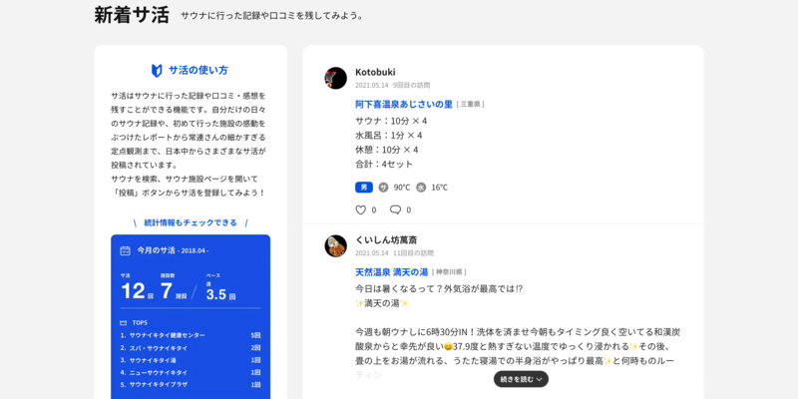This screenshot has height=399, width=798.
Task: Click the 2021.05.14 11回目の訪問 text
Action: click(394, 253)
